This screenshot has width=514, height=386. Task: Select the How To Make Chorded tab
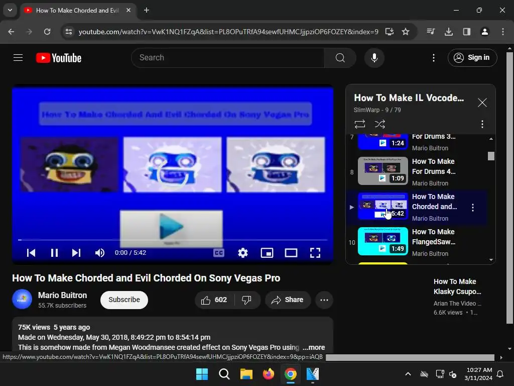(77, 11)
